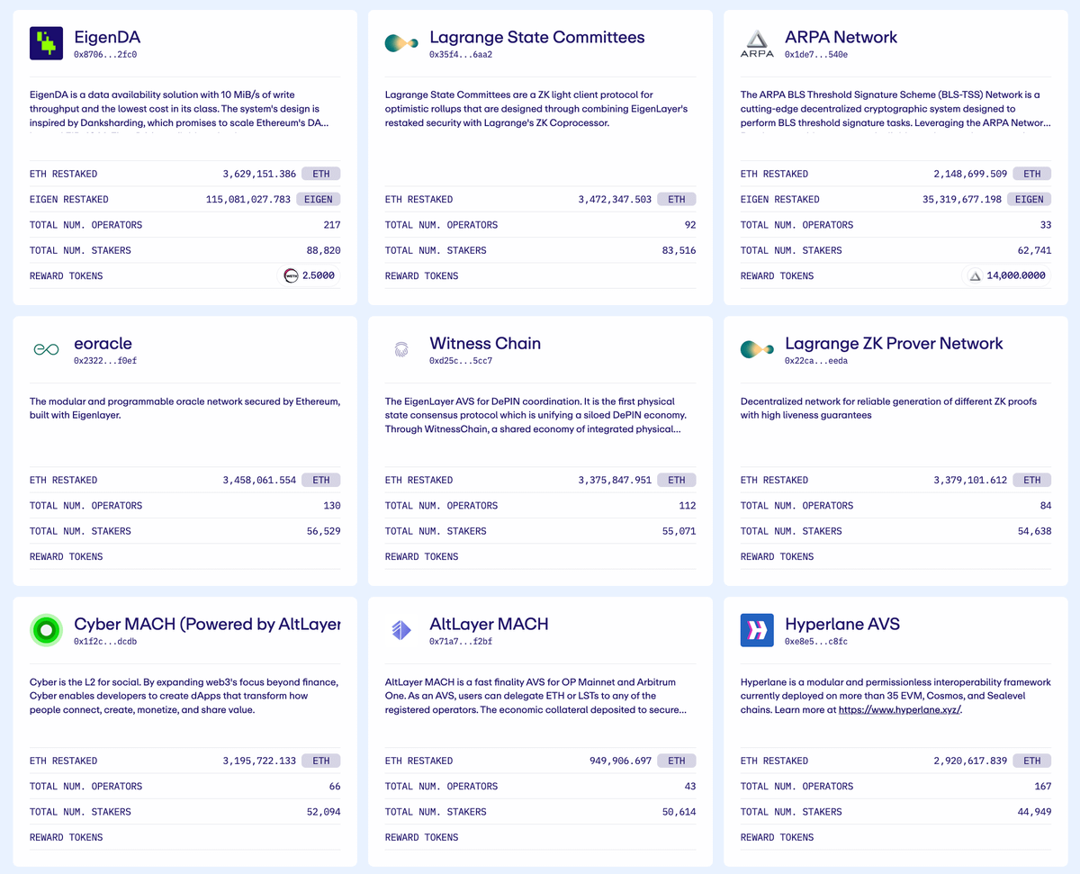Click the Lagrange State Committees logo icon
Viewport: 1080px width, 874px height.
point(401,43)
